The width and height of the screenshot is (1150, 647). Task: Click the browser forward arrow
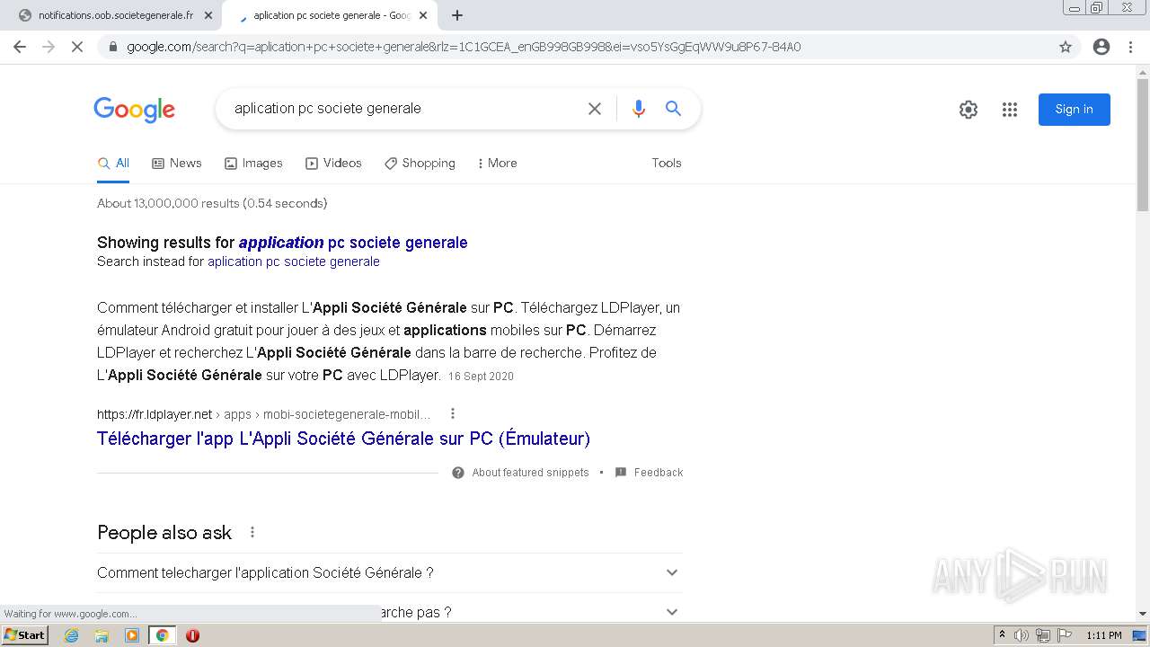click(49, 47)
